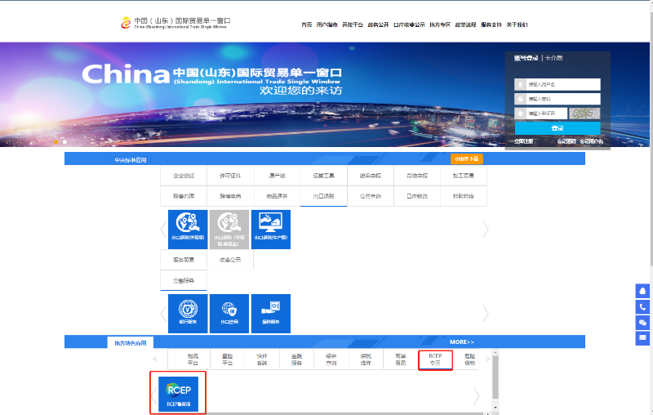653x415 pixels.
Task: Click the WeChat sidebar icon
Action: click(x=642, y=323)
